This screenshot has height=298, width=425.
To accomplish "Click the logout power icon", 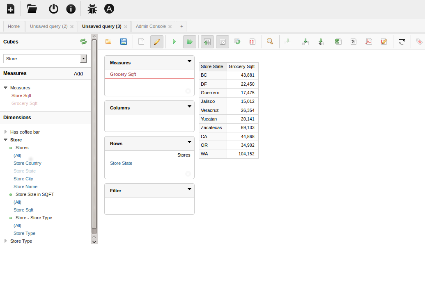I will [53, 9].
